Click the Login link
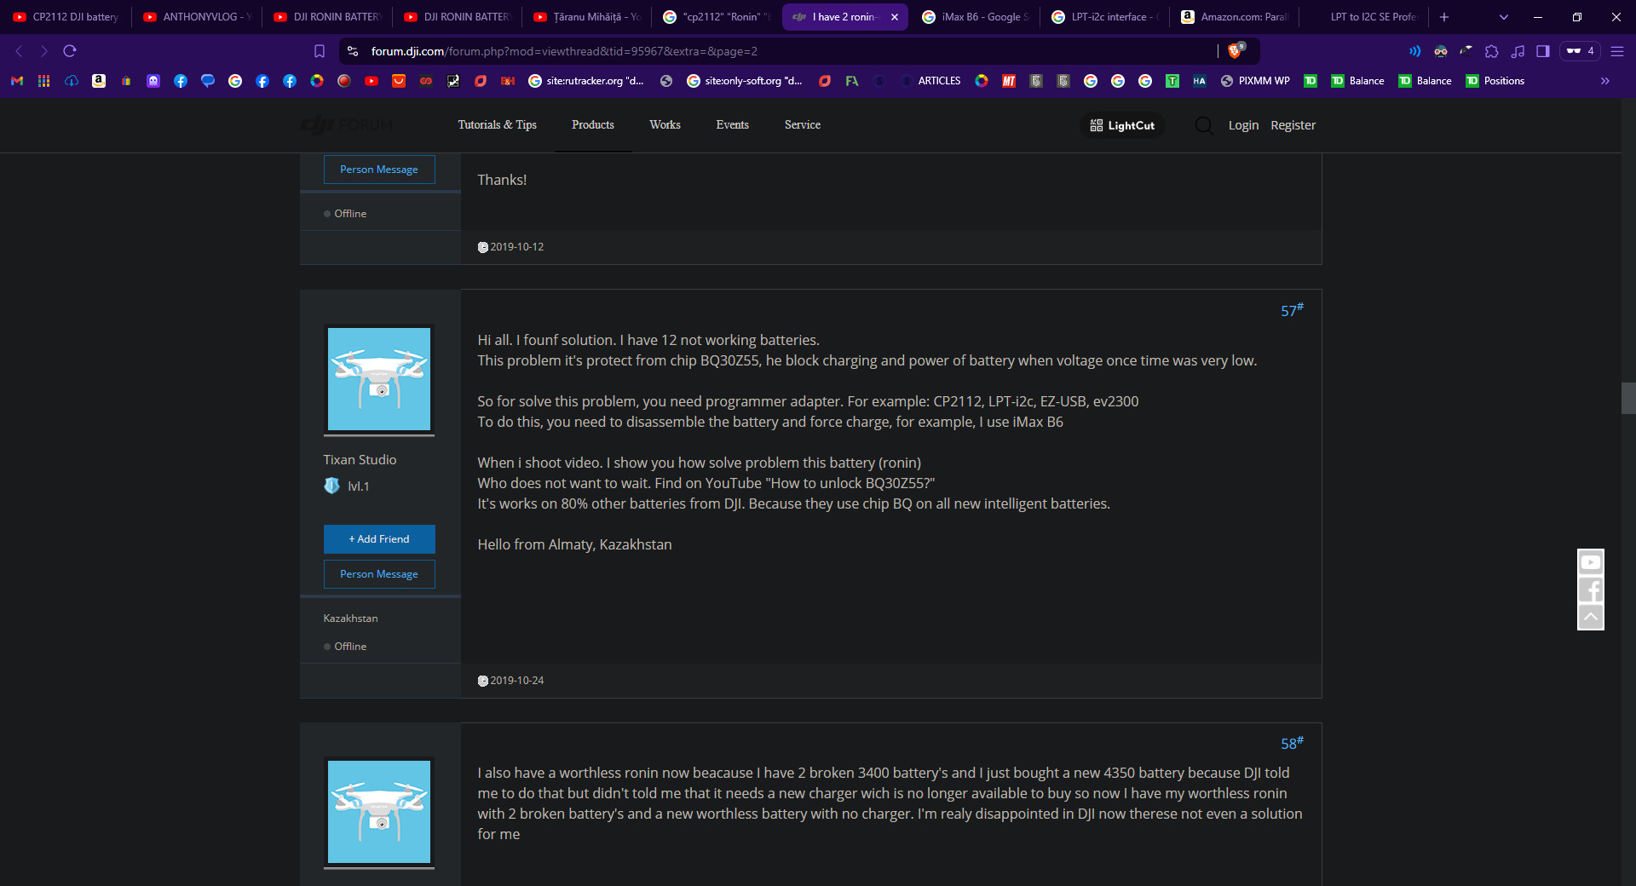 pyautogui.click(x=1243, y=125)
